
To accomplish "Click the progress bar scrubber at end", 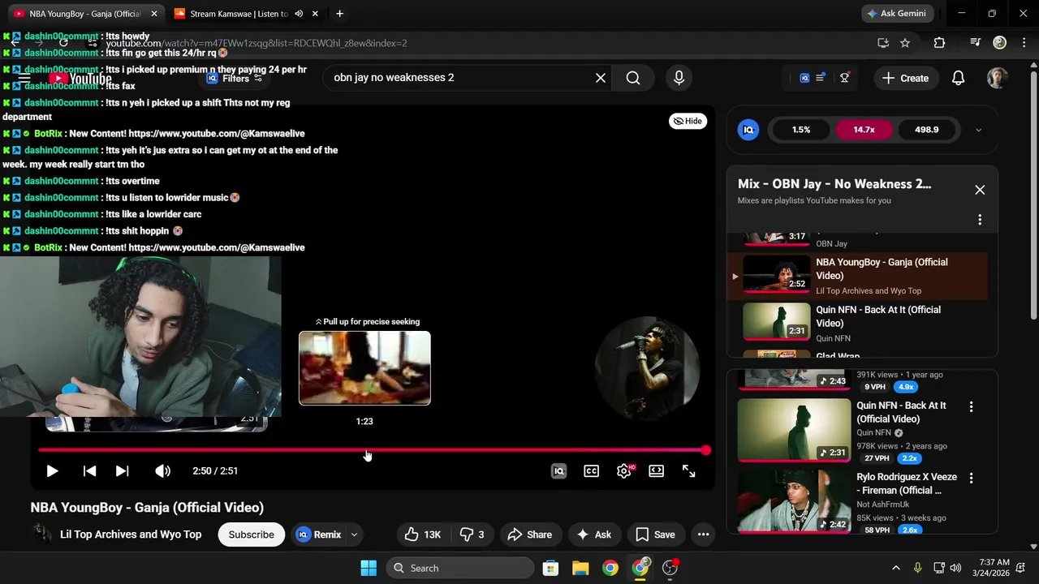I will (706, 449).
